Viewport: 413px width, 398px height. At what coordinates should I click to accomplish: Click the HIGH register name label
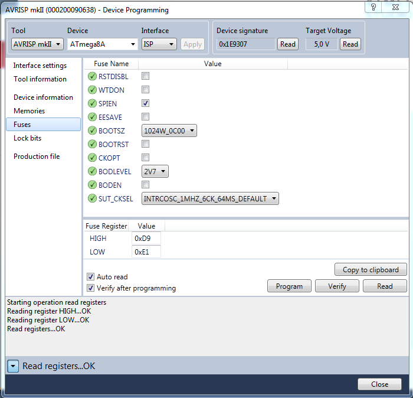[x=98, y=239]
